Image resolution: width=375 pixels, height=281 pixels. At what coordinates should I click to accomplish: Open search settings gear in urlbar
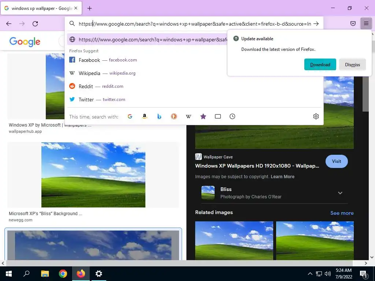[x=316, y=116]
